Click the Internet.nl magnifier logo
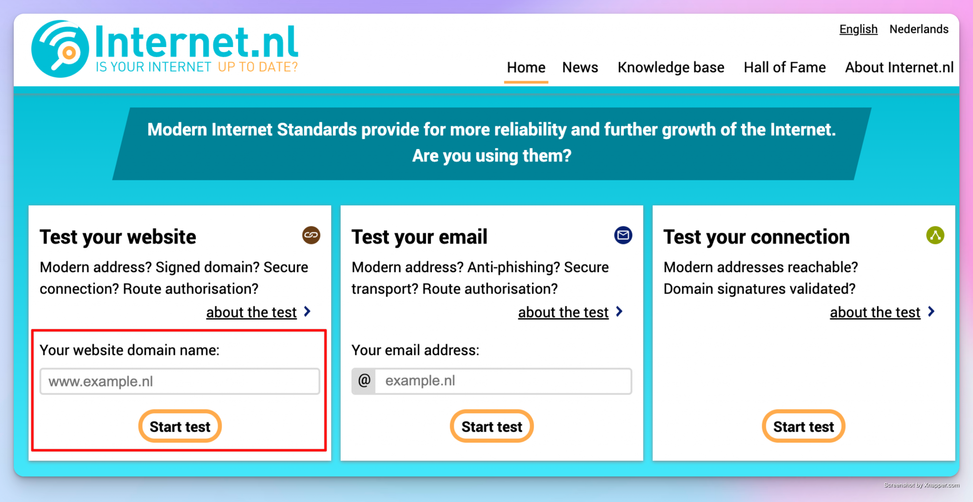The width and height of the screenshot is (973, 502). pos(60,49)
